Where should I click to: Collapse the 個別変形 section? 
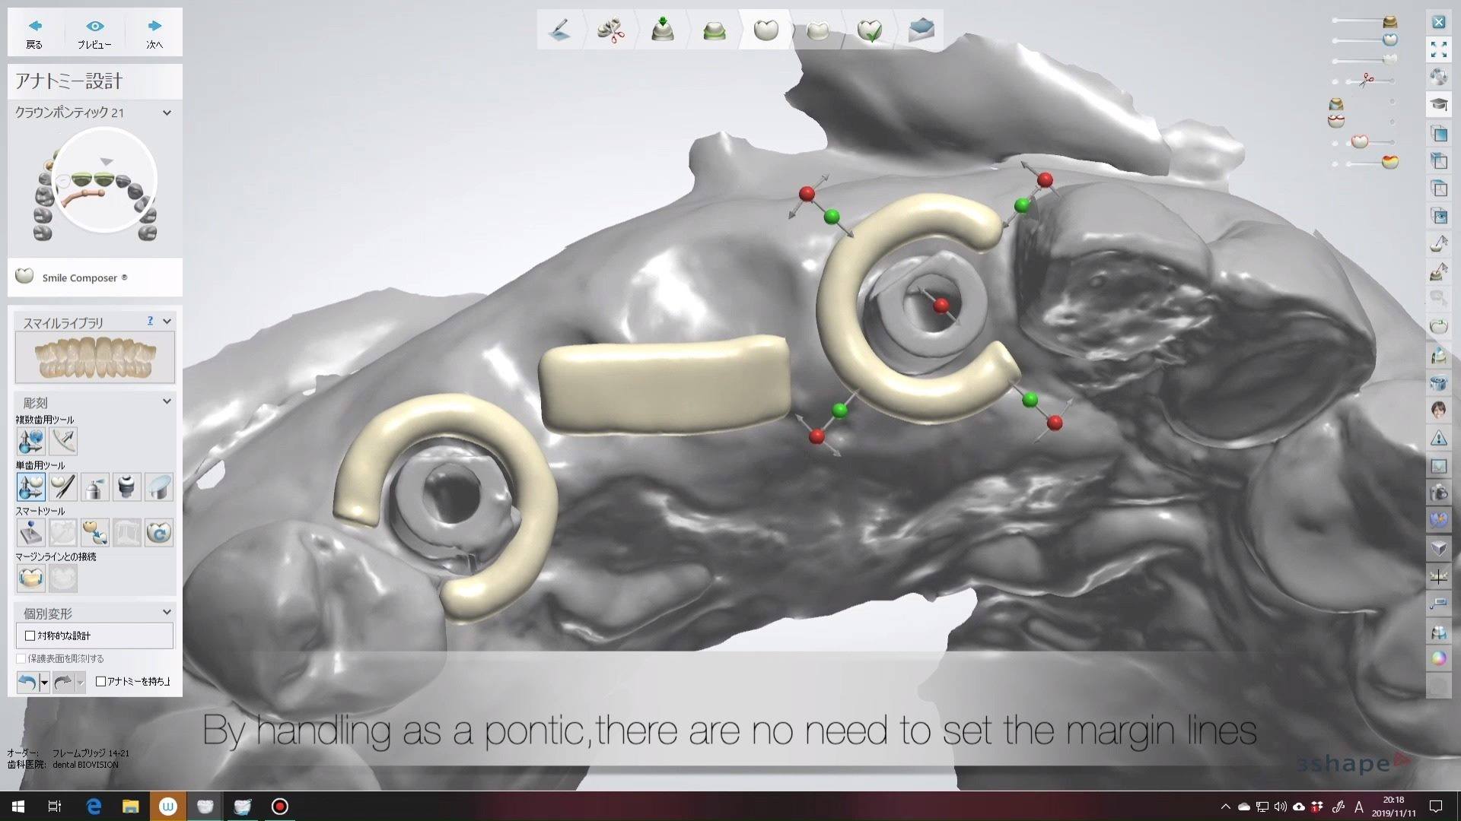(x=167, y=612)
